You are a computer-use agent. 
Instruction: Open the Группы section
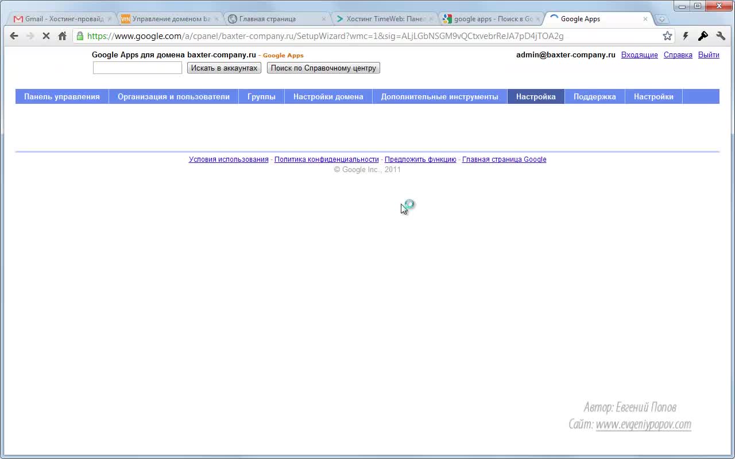coord(261,96)
